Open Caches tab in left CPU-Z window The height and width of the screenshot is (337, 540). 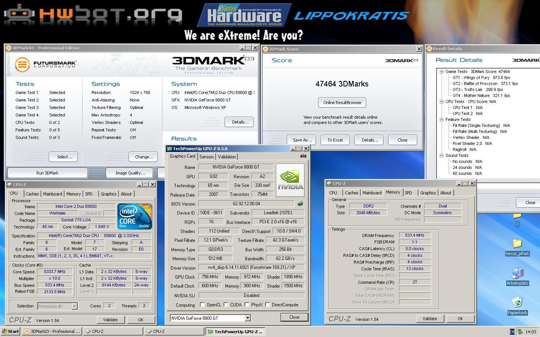pos(32,194)
